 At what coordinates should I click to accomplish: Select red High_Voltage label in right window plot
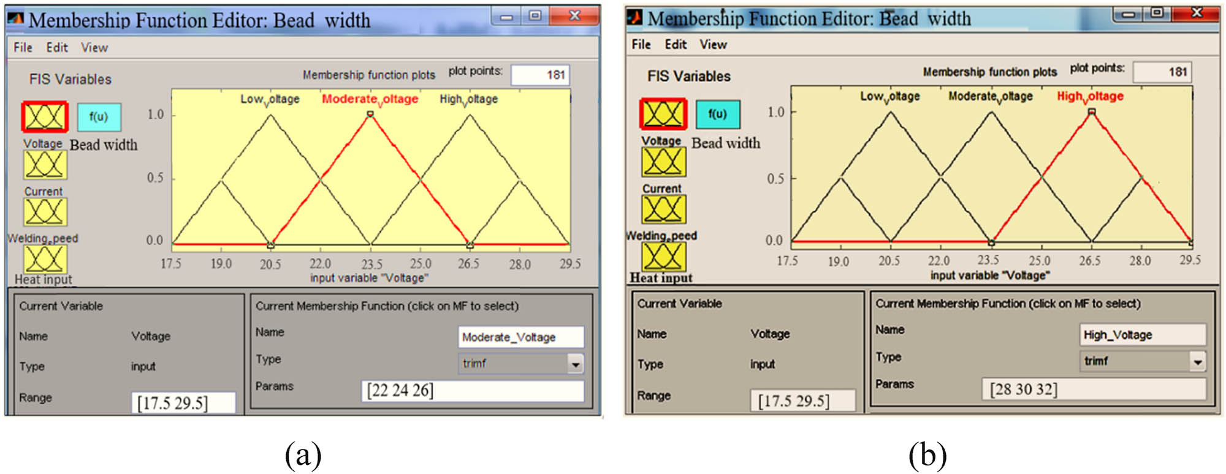pyautogui.click(x=1091, y=96)
